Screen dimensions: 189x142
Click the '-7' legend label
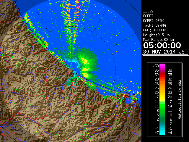157,133
